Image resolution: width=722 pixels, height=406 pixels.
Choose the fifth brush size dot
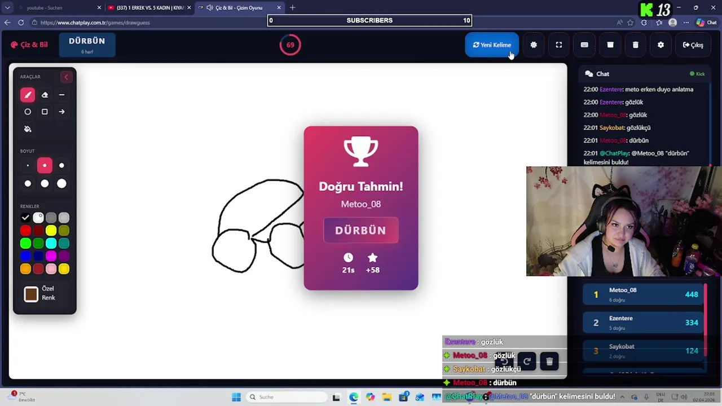coord(45,183)
